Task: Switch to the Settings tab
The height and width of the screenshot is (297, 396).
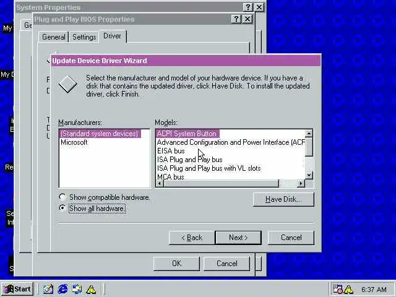Action: (84, 37)
